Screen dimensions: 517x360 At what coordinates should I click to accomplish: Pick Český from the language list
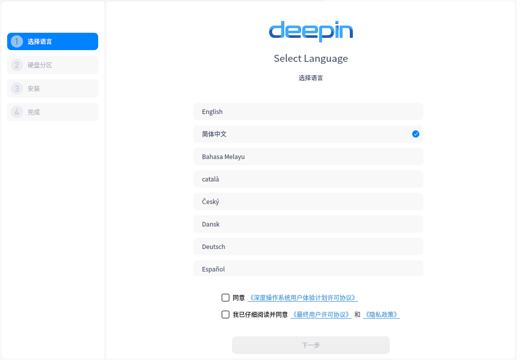[x=308, y=201]
